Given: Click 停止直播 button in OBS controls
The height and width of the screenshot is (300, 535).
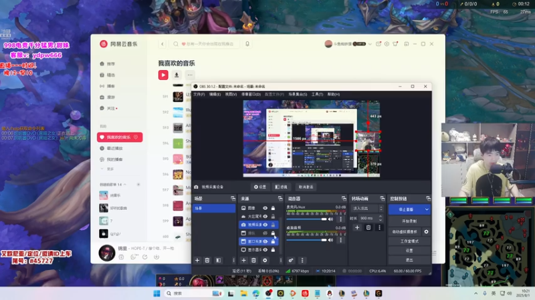Looking at the screenshot, I should [406, 209].
